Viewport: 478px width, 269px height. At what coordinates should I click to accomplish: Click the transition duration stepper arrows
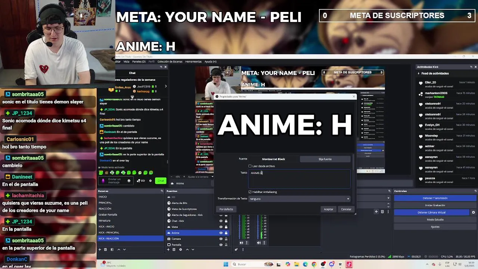tap(388, 205)
